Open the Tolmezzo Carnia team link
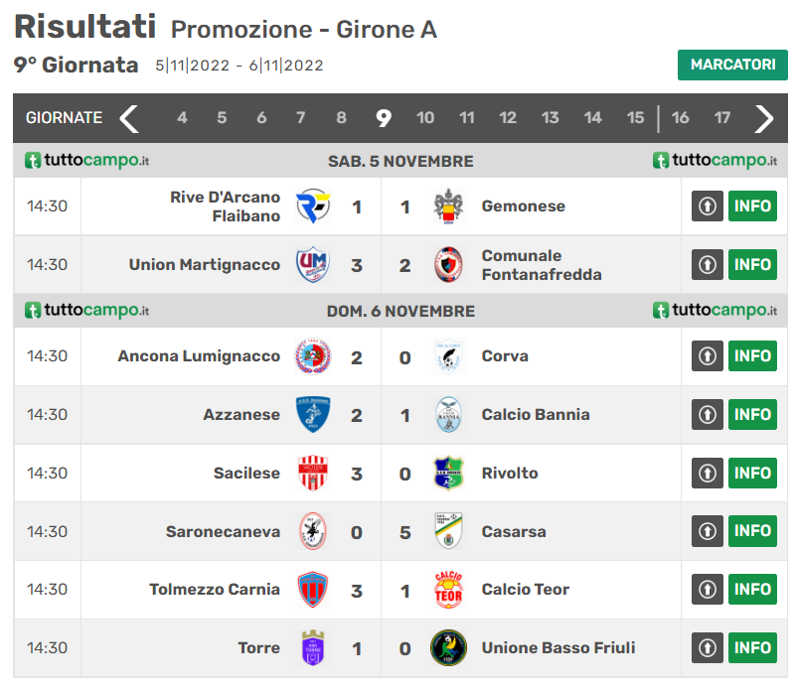 [x=215, y=590]
